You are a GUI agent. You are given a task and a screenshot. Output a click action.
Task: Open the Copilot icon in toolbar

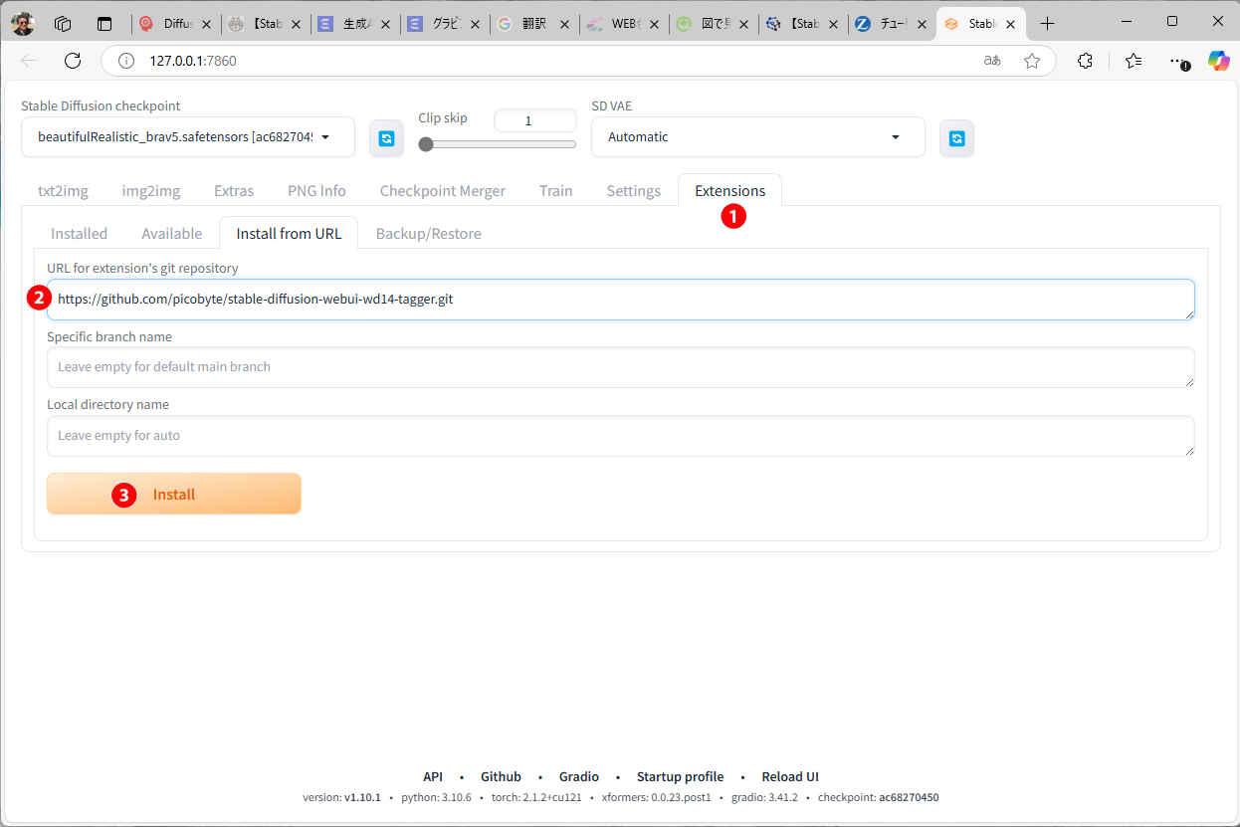[1218, 61]
